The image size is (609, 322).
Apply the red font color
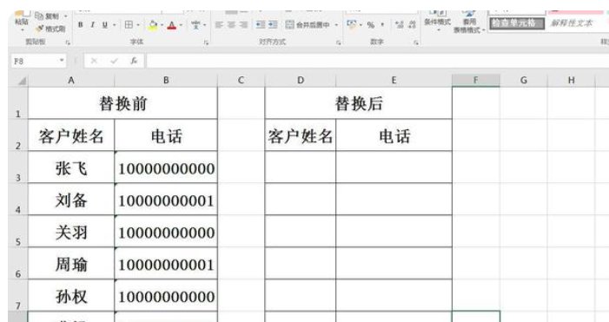tap(172, 25)
